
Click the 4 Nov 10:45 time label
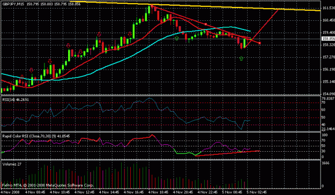[60, 192]
